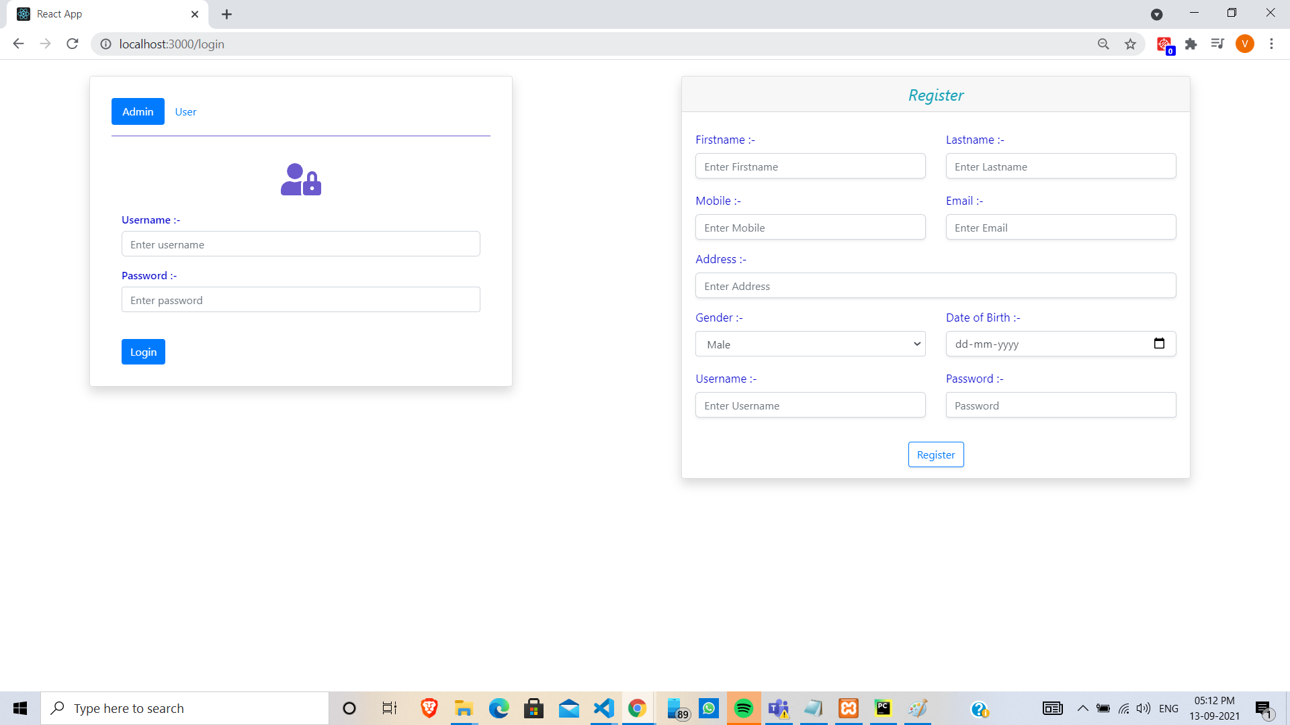Viewport: 1290px width, 725px height.
Task: Click the Login button
Action: 142,352
